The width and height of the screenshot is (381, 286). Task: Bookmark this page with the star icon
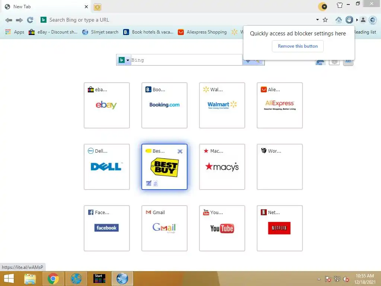(x=325, y=20)
